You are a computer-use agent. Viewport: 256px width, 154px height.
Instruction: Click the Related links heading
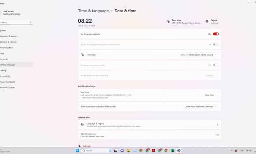(84, 118)
